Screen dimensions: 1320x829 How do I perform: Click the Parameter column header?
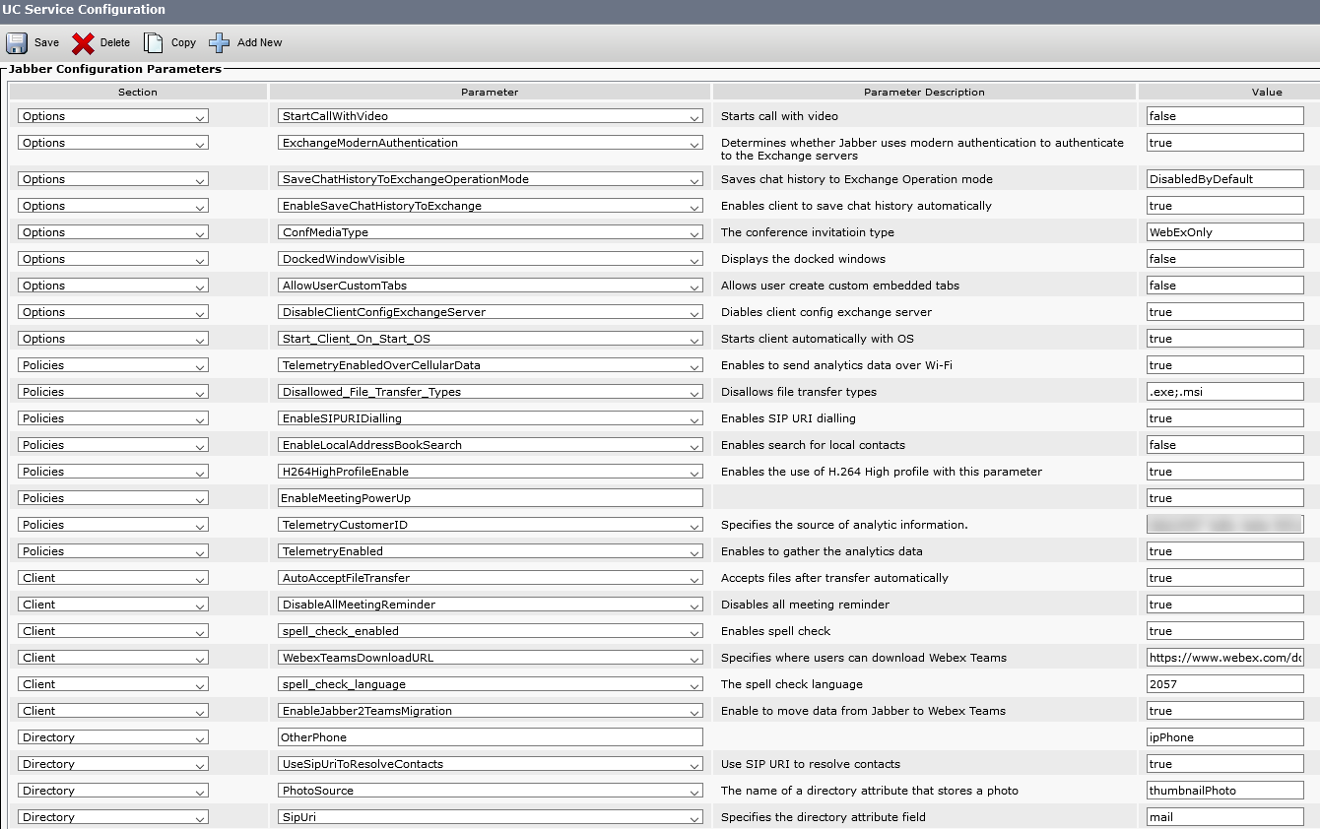(x=490, y=92)
